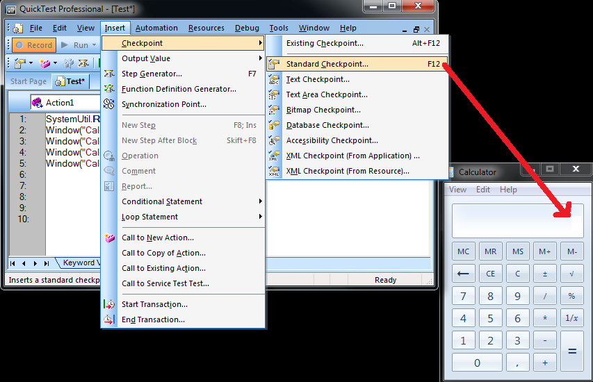Click the Call to New Action icon

pos(109,238)
